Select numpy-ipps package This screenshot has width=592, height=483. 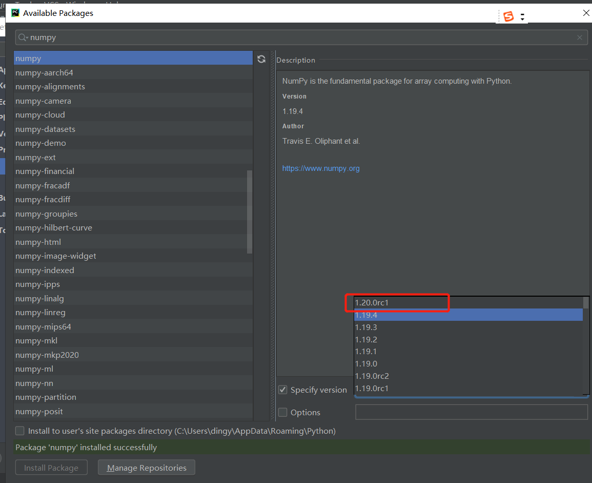click(133, 284)
